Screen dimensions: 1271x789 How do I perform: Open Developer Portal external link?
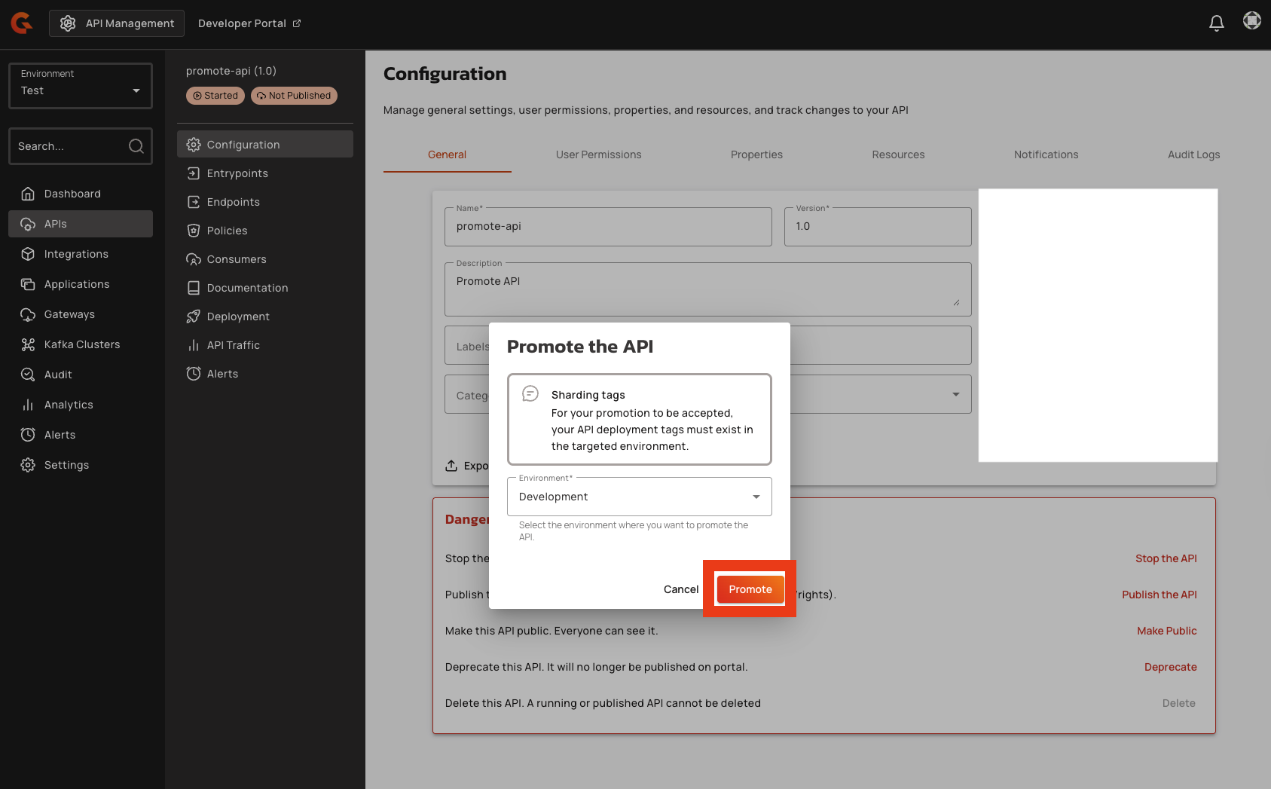[249, 23]
